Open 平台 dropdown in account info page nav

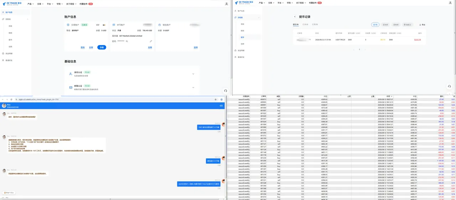(50, 4)
